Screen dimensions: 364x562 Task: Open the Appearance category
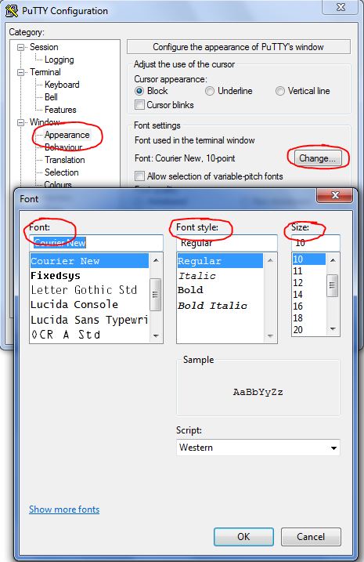[67, 135]
